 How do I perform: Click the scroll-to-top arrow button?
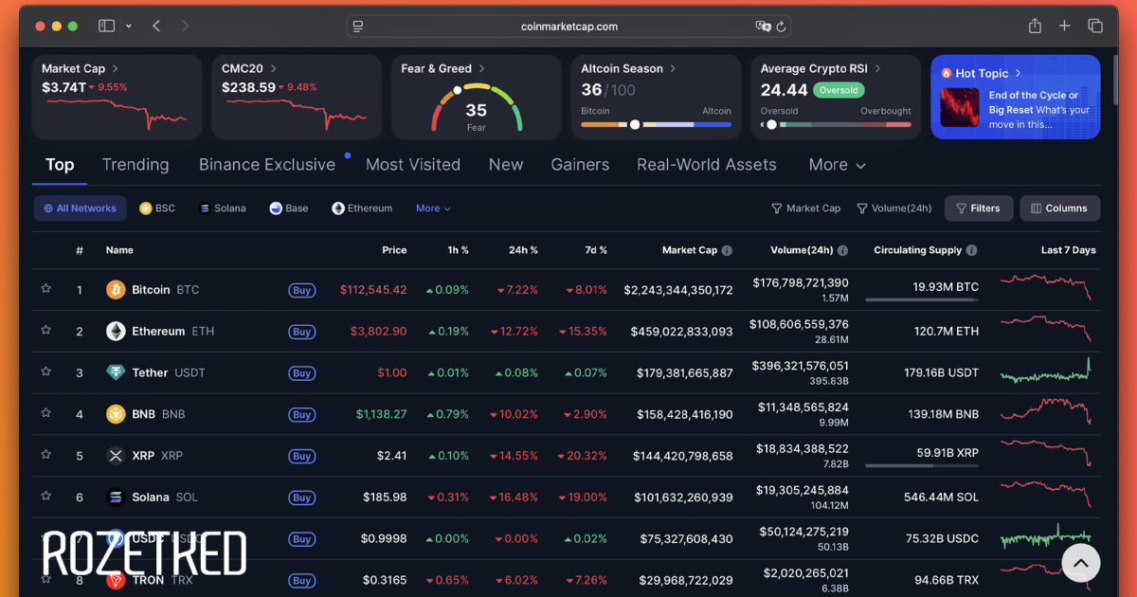1080,563
